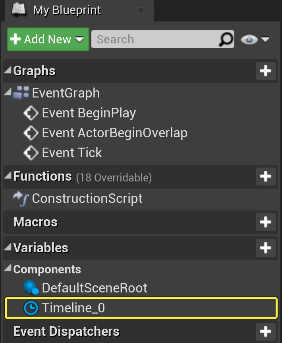Screen dimensions: 282x343
Task: Add a new function with plus icon
Action: [265, 176]
